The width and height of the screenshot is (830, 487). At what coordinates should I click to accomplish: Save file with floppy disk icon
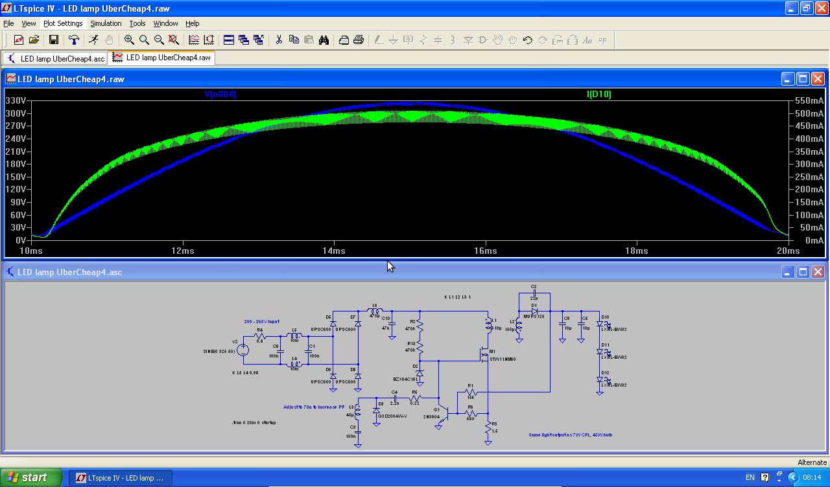pyautogui.click(x=54, y=40)
